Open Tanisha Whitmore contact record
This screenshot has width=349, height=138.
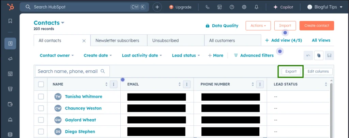[84, 97]
